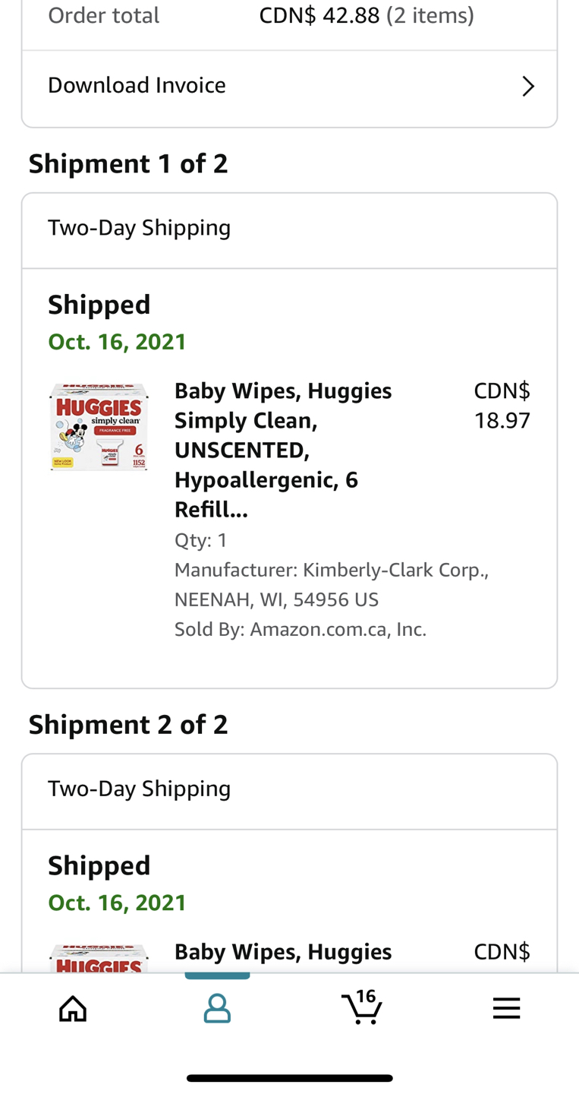Tap Two-Day Shipping under Shipment 2
Viewport: 579px width, 1094px height.
(139, 788)
